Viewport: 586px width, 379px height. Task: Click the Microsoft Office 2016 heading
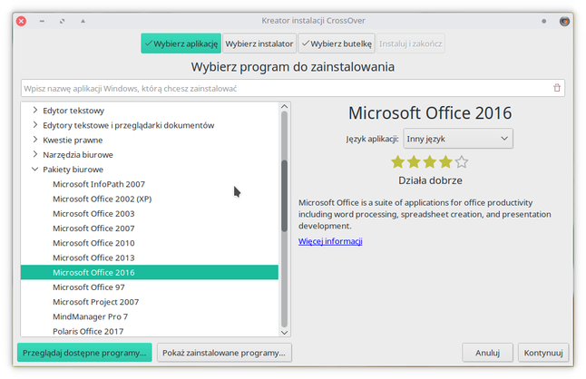pos(430,113)
